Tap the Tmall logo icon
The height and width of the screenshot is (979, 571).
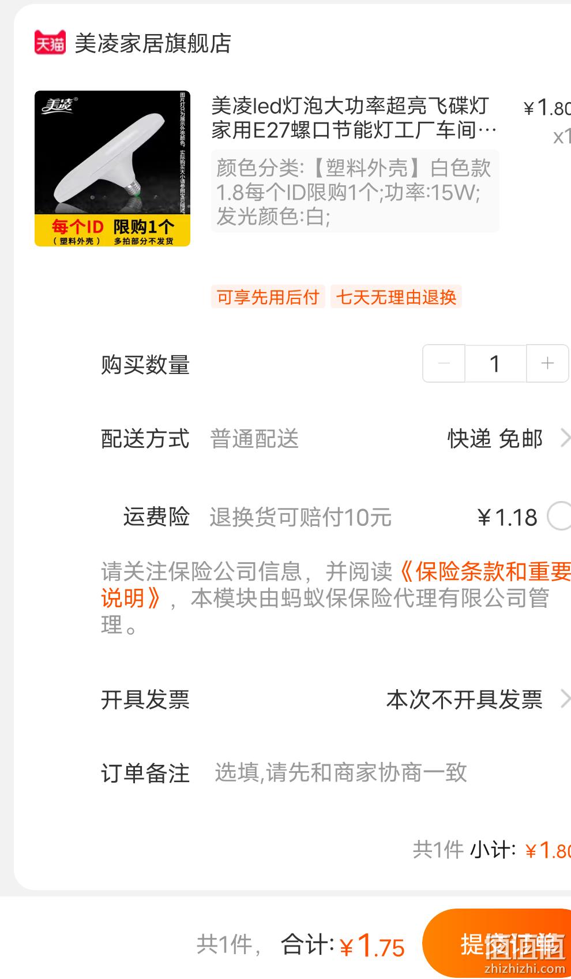click(x=50, y=43)
